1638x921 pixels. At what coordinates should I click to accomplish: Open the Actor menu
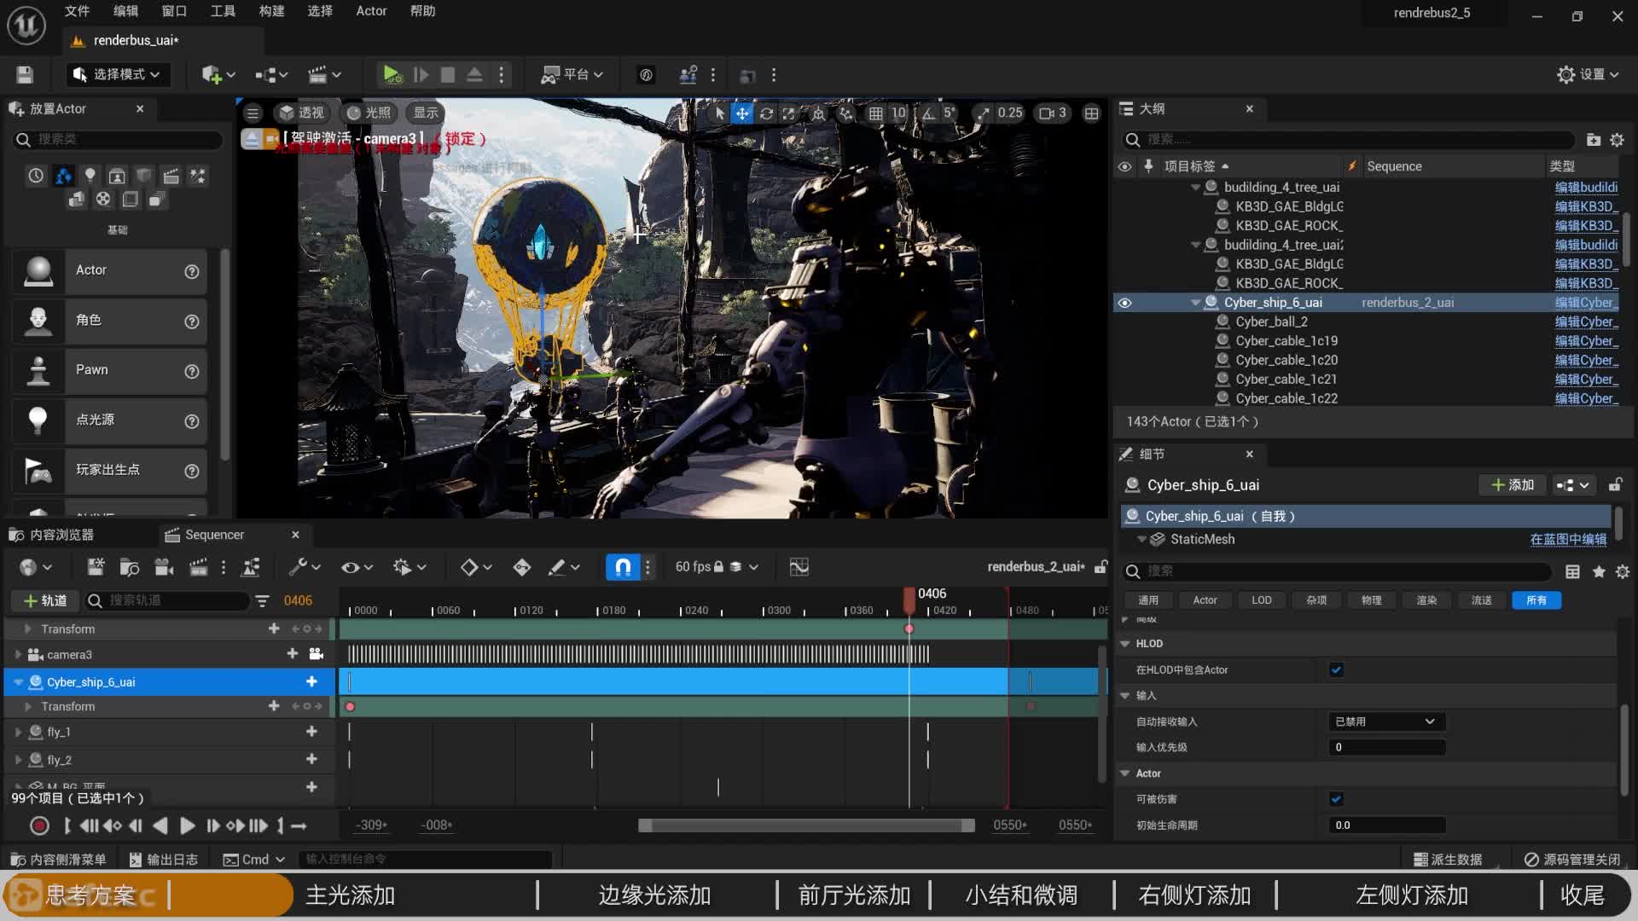coord(371,11)
